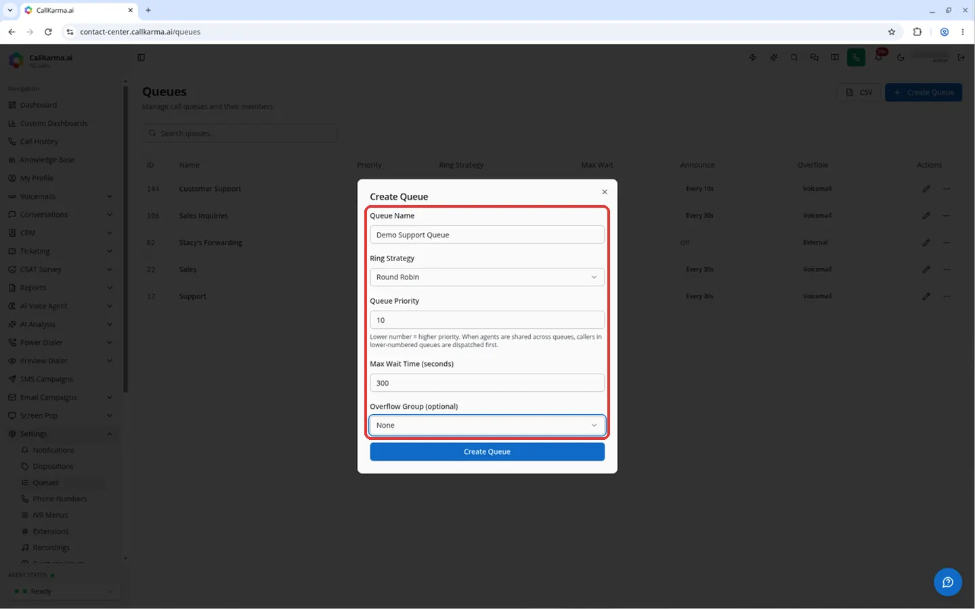
Task: Click the Queue Priority field
Action: pos(487,320)
